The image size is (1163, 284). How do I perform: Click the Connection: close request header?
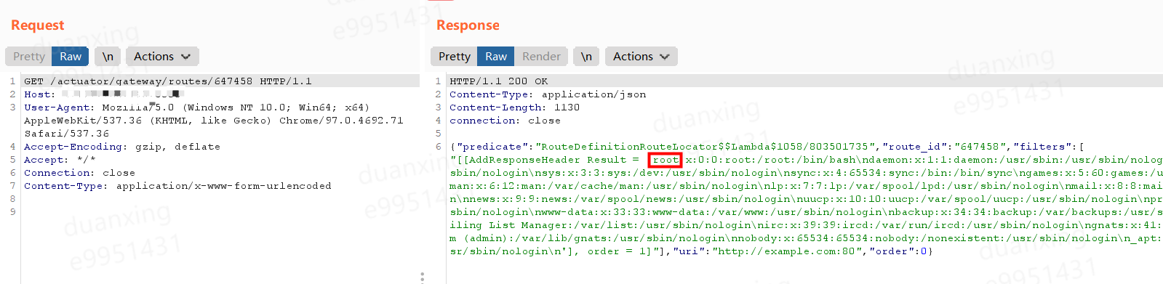pos(79,173)
